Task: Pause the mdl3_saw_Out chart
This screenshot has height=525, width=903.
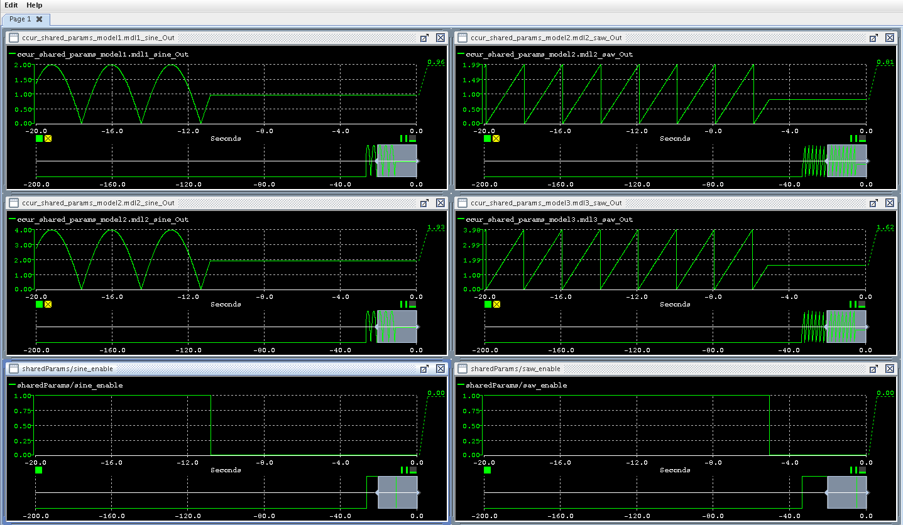Action: coord(853,305)
